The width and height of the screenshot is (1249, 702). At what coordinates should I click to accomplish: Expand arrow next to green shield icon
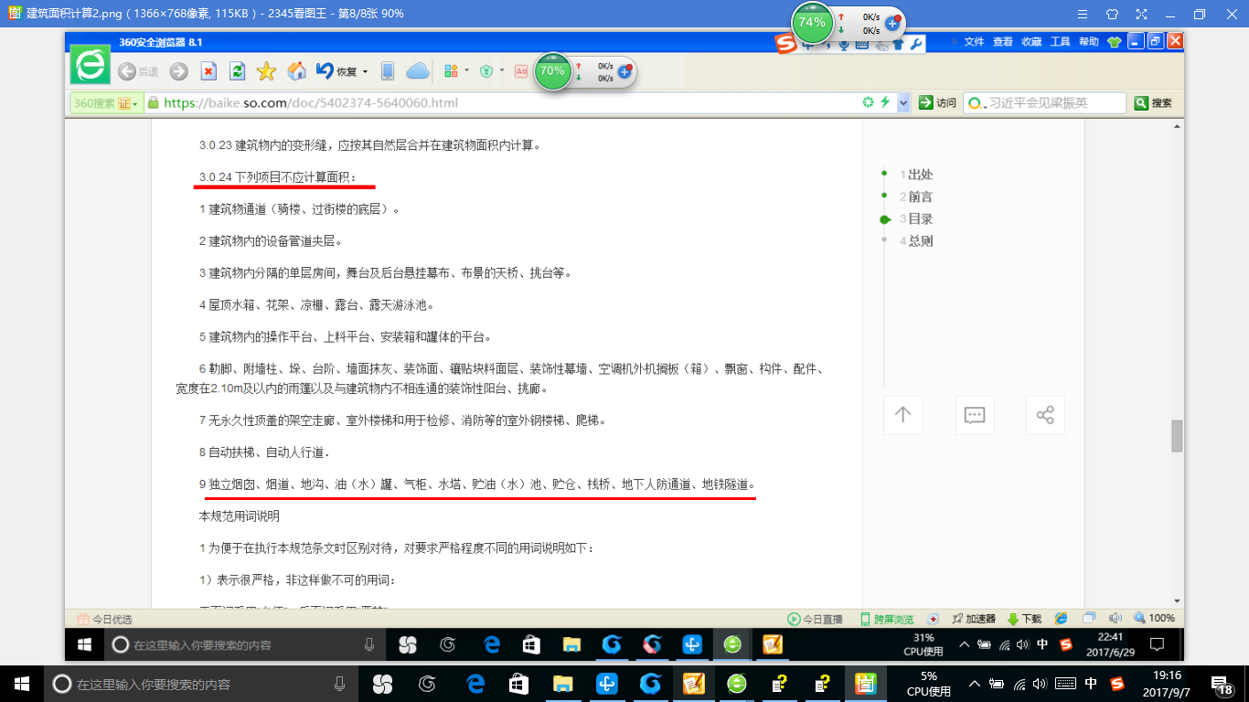(502, 71)
